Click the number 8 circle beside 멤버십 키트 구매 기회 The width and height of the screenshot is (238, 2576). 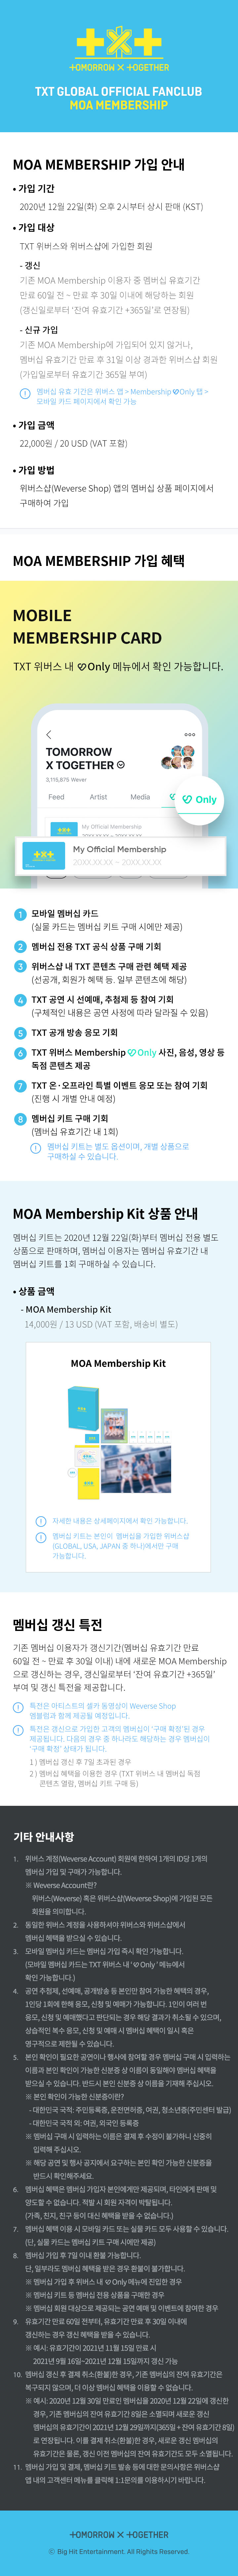point(20,1119)
